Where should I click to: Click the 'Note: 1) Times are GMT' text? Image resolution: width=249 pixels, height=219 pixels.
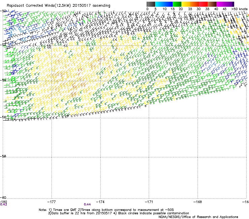coord(58,210)
